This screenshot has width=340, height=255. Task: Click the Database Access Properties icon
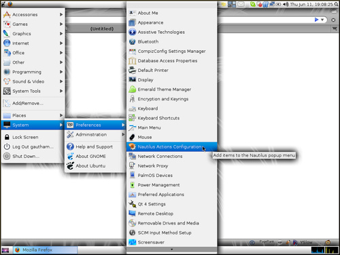pos(132,61)
